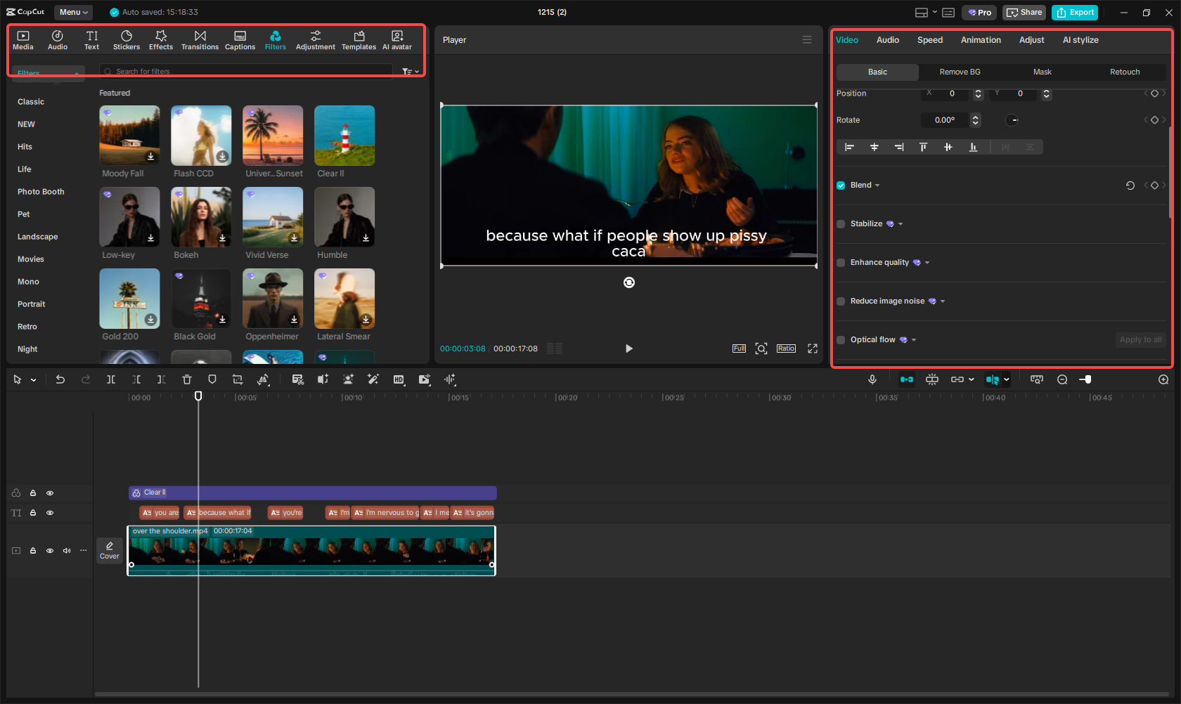Image resolution: width=1181 pixels, height=704 pixels.
Task: Undo the last edit in timeline toolbar
Action: pos(60,379)
